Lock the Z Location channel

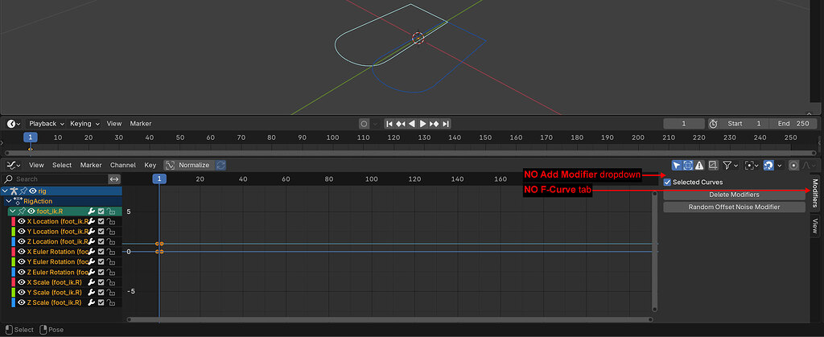[x=111, y=241]
